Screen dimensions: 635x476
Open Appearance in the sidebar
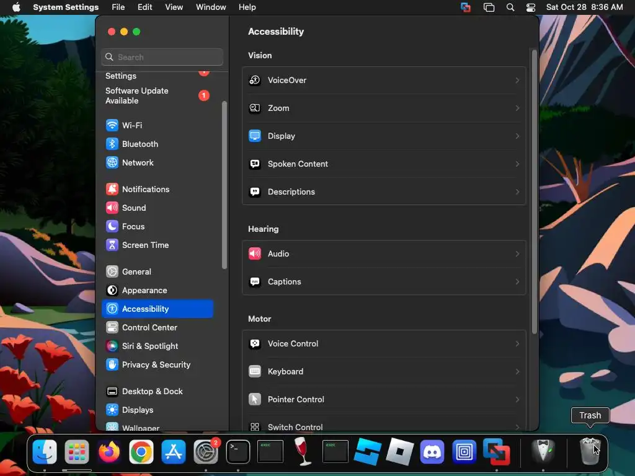point(158,291)
